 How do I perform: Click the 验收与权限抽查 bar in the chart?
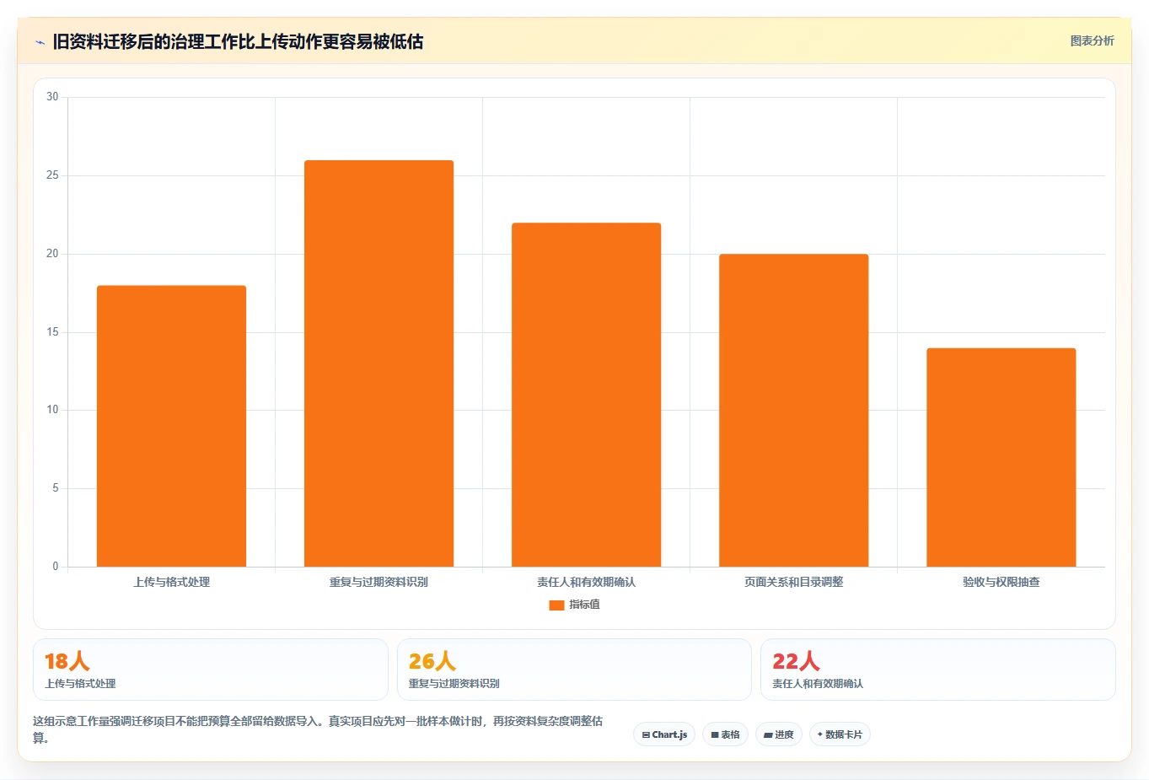point(1001,457)
